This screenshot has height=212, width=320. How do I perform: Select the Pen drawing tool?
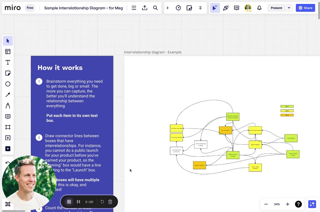8,106
